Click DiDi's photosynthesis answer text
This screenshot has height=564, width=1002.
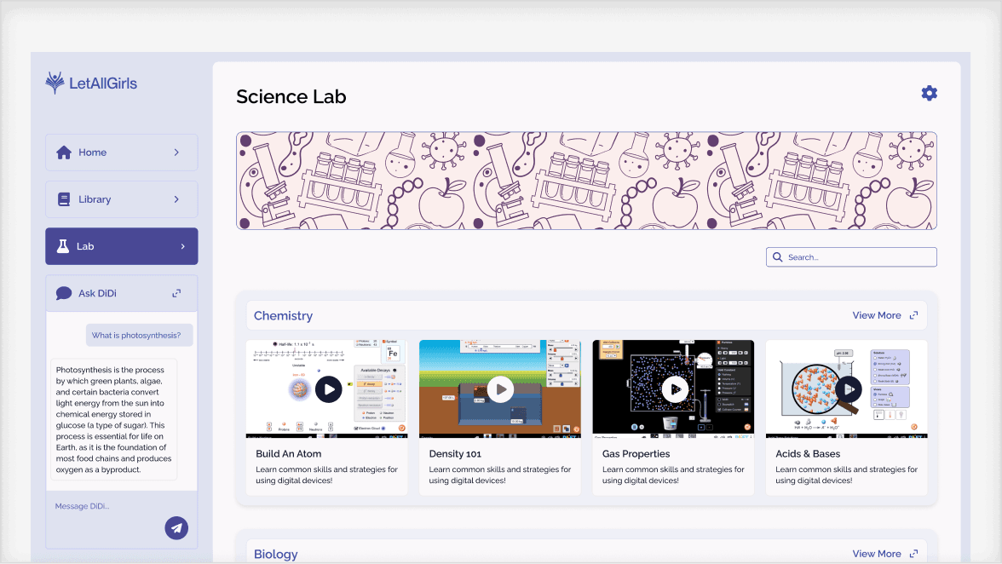(114, 420)
